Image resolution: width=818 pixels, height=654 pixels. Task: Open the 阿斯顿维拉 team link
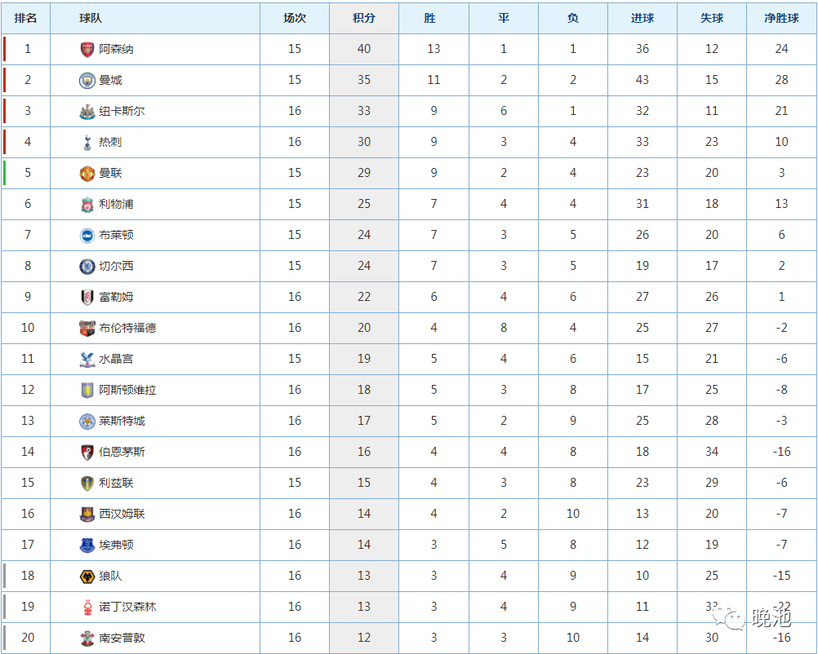pyautogui.click(x=127, y=390)
